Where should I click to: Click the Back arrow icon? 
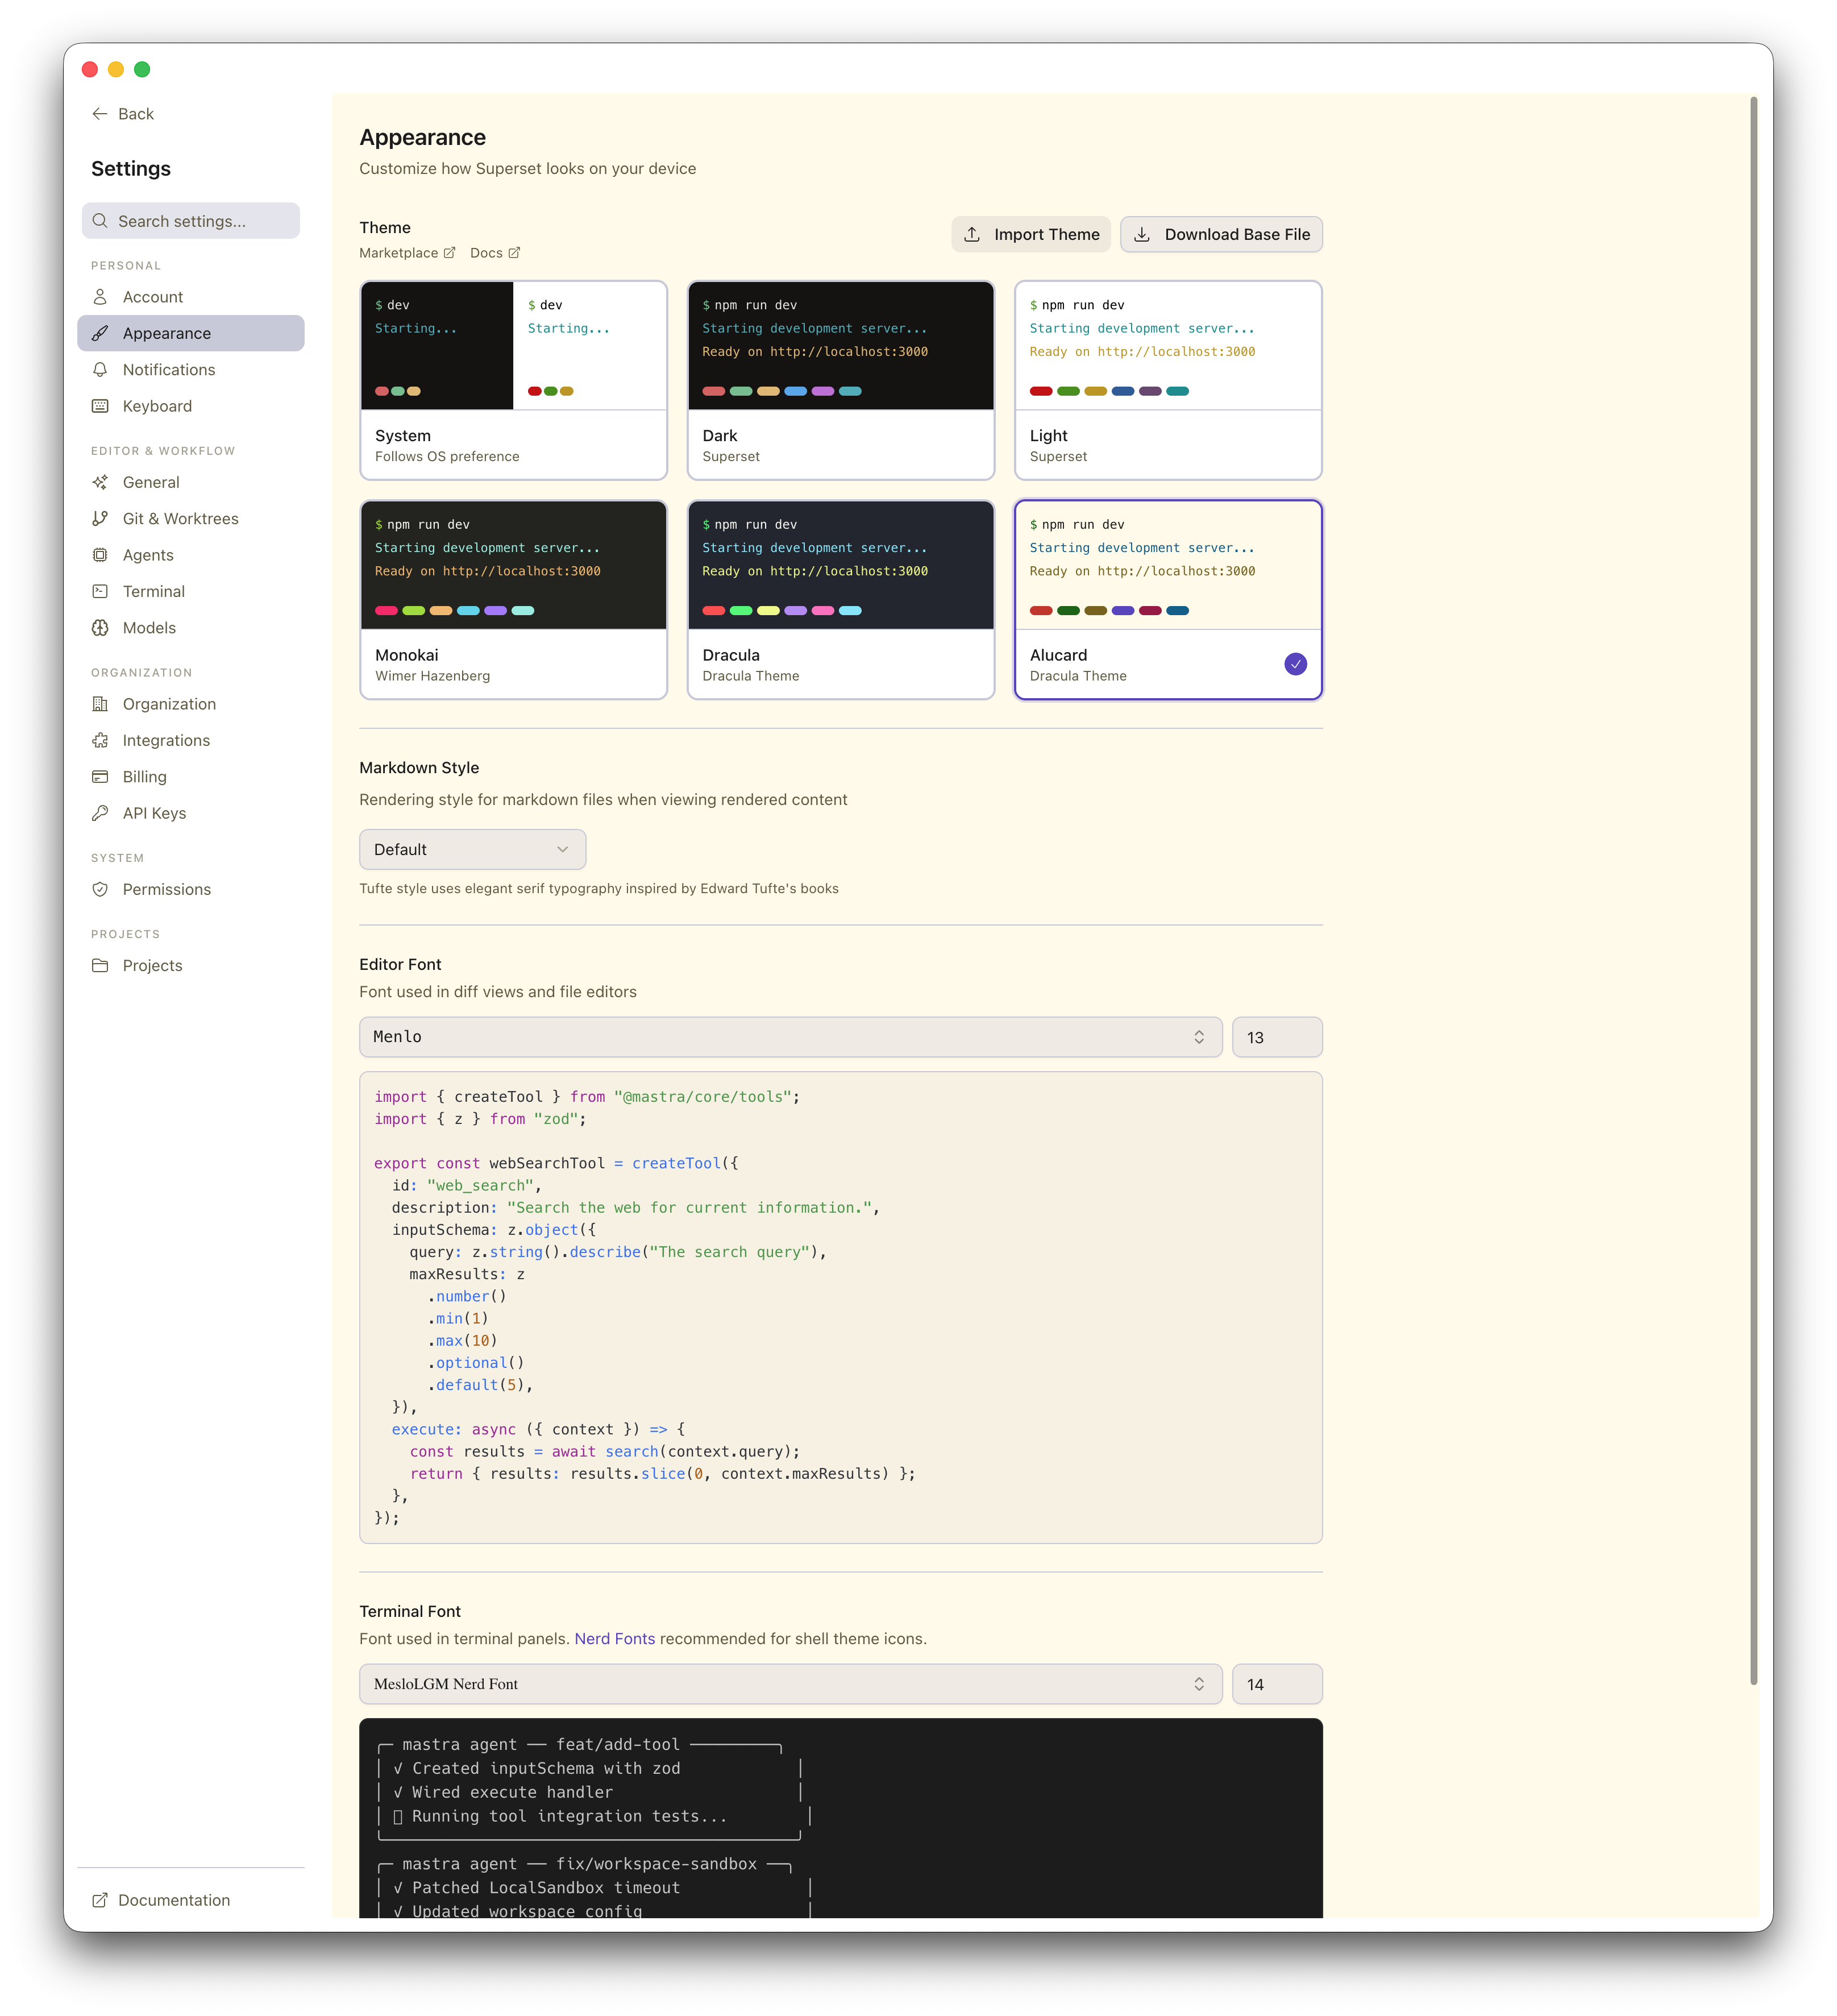100,114
